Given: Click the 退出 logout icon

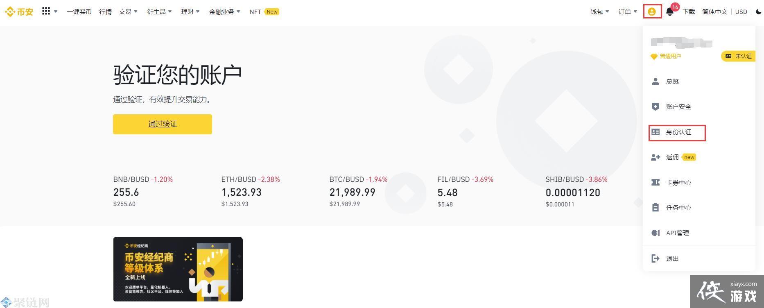Looking at the screenshot, I should (656, 258).
